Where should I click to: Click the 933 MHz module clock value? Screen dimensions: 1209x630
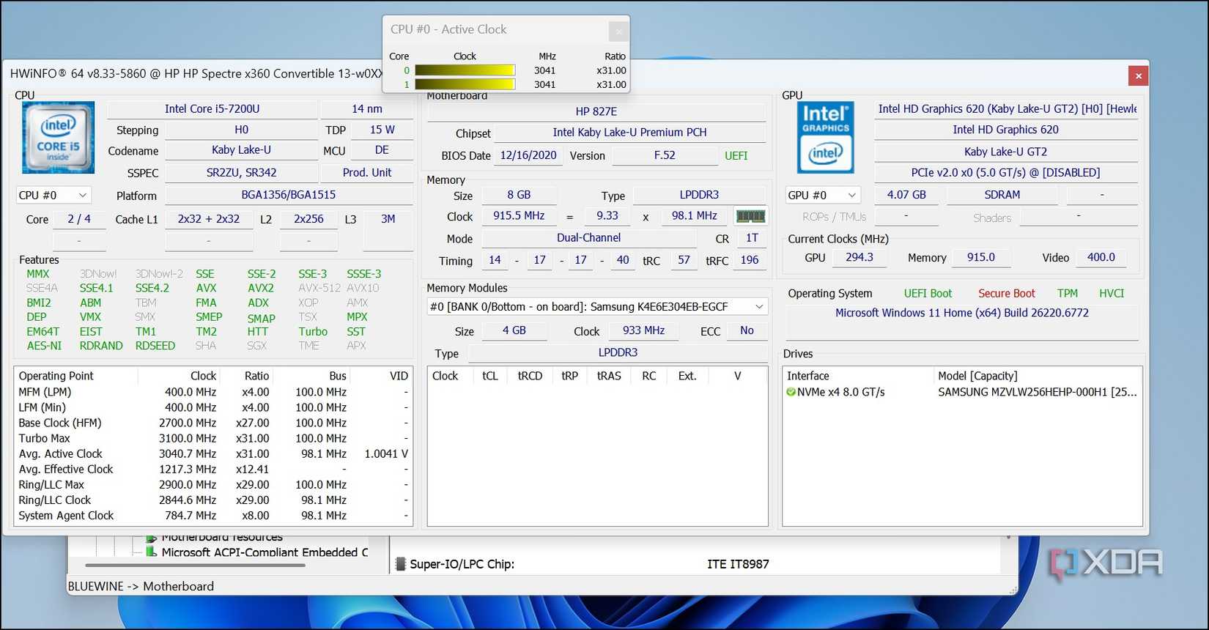pos(644,330)
